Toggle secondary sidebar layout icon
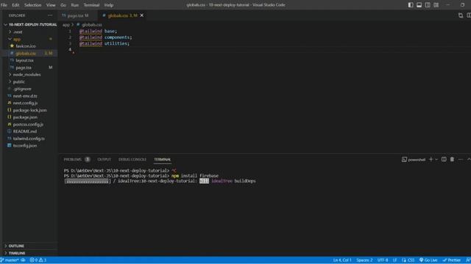The image size is (471, 264). (x=428, y=5)
